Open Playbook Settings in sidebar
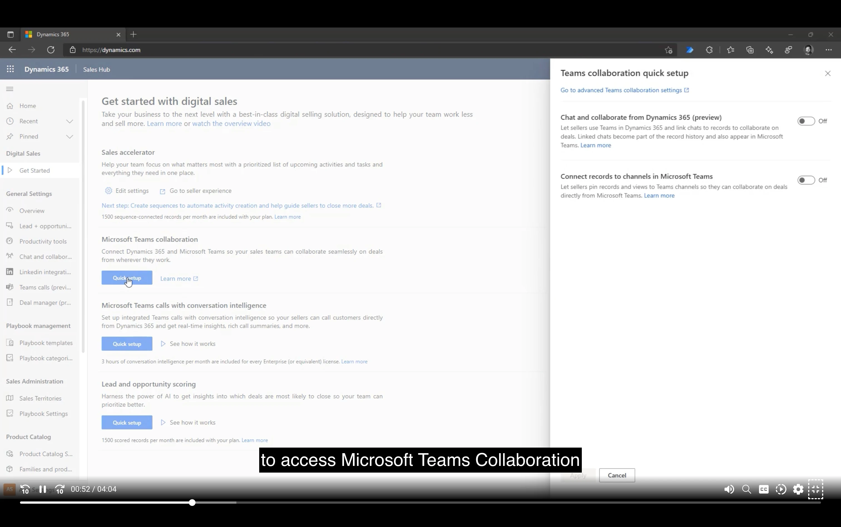Screen dimensions: 841x527 (40, 413)
